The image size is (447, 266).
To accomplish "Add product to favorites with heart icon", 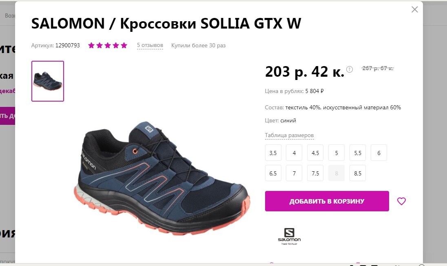I will [x=401, y=201].
